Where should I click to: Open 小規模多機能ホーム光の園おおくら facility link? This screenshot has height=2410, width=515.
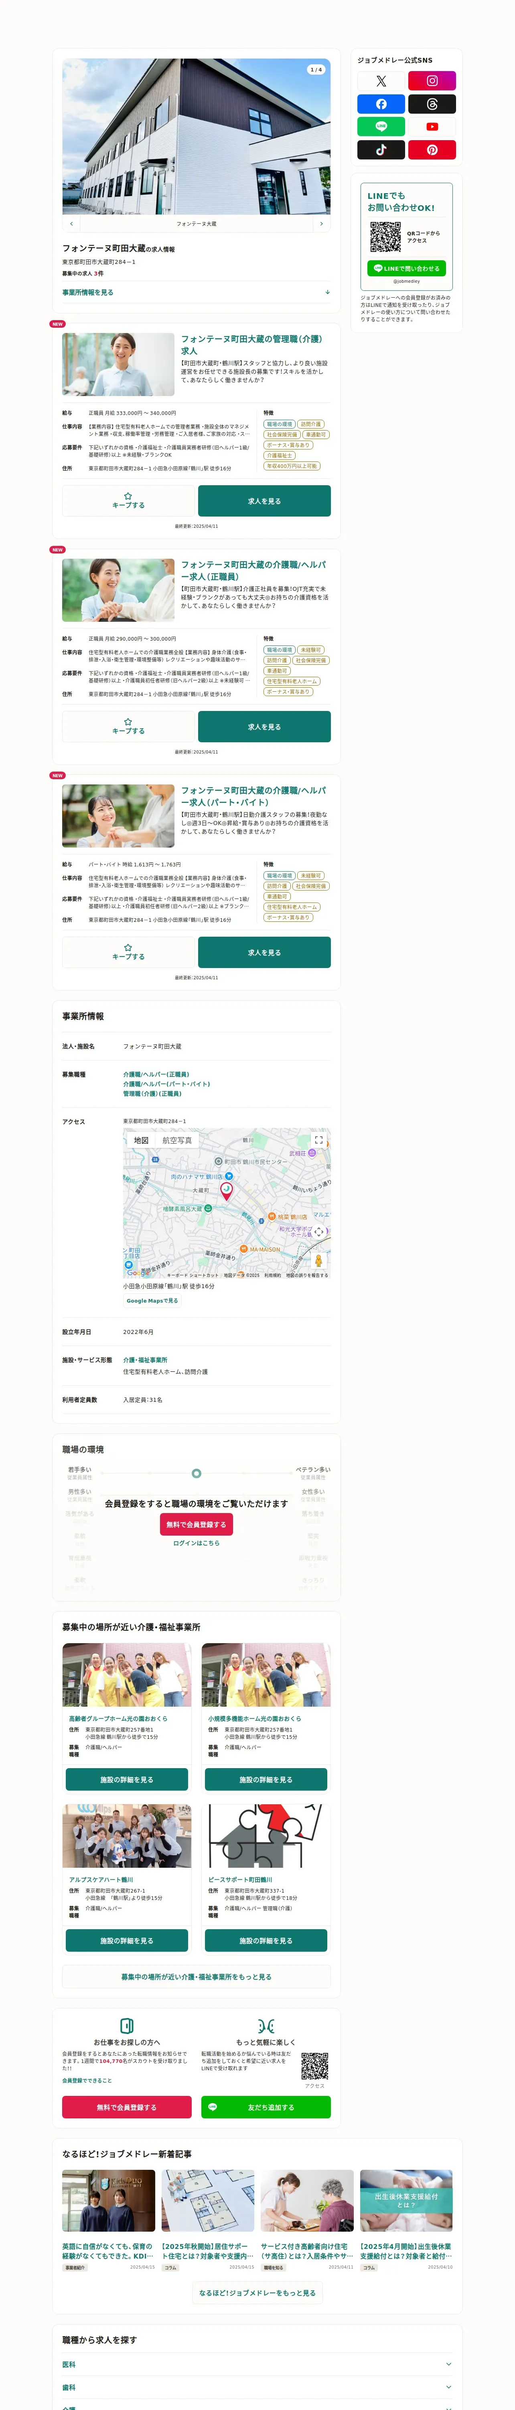(254, 1719)
